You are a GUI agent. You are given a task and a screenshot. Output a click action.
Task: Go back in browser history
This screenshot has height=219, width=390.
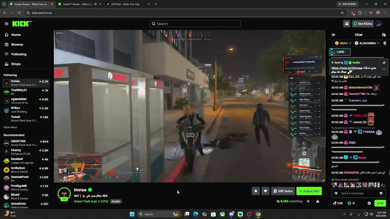click(5, 13)
